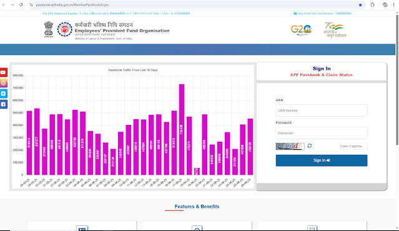Open the Twitter social sidebar icon
This screenshot has width=399, height=231.
(3, 94)
